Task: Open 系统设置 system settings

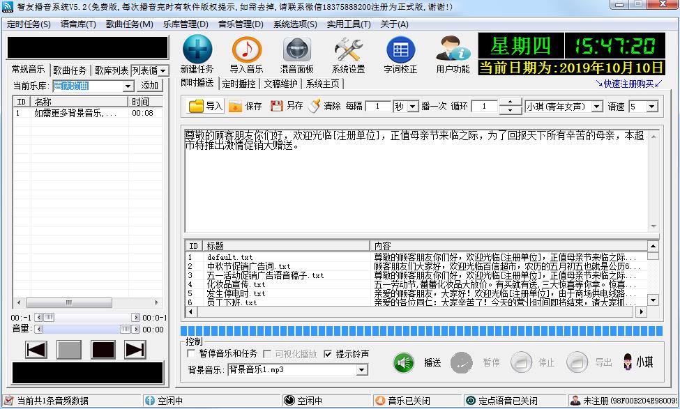Action: 347,52
